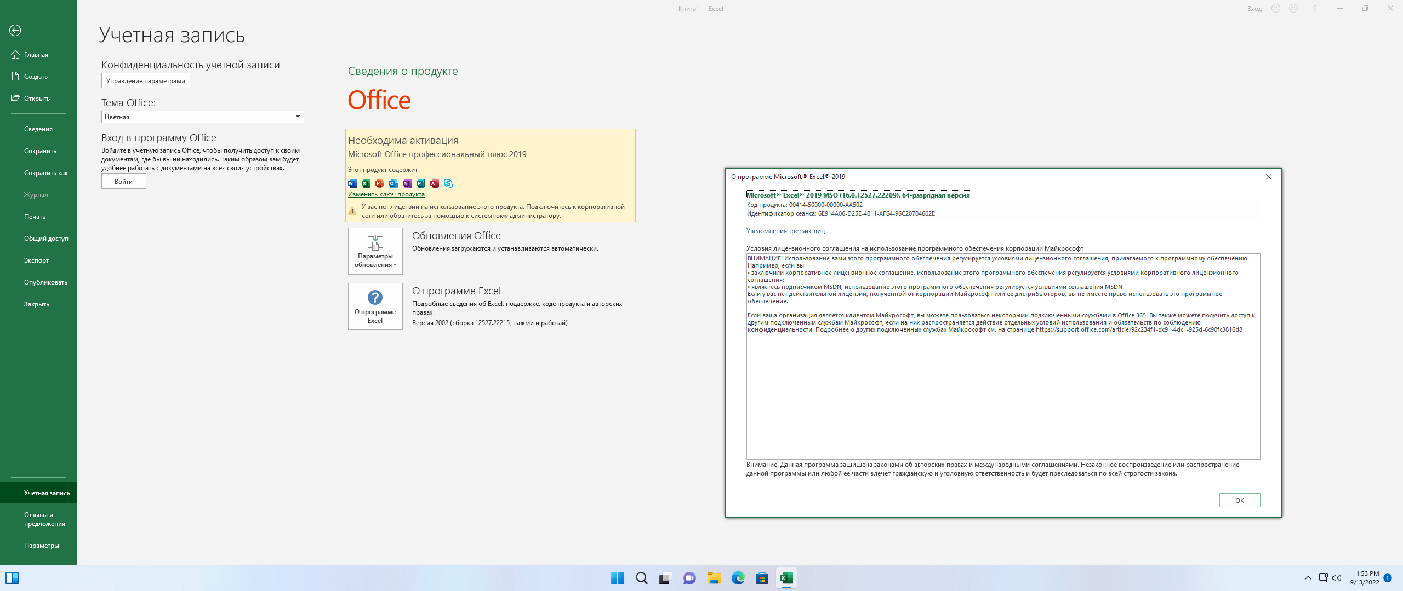Open Microsoft Edge from the taskbar

click(738, 578)
